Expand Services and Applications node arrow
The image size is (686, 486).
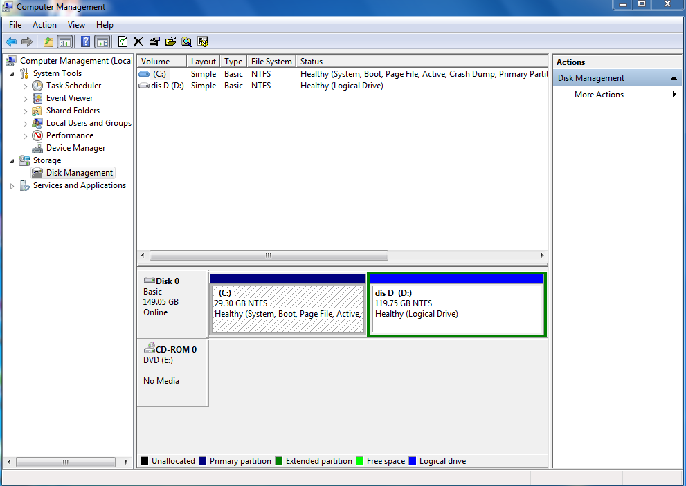(12, 186)
